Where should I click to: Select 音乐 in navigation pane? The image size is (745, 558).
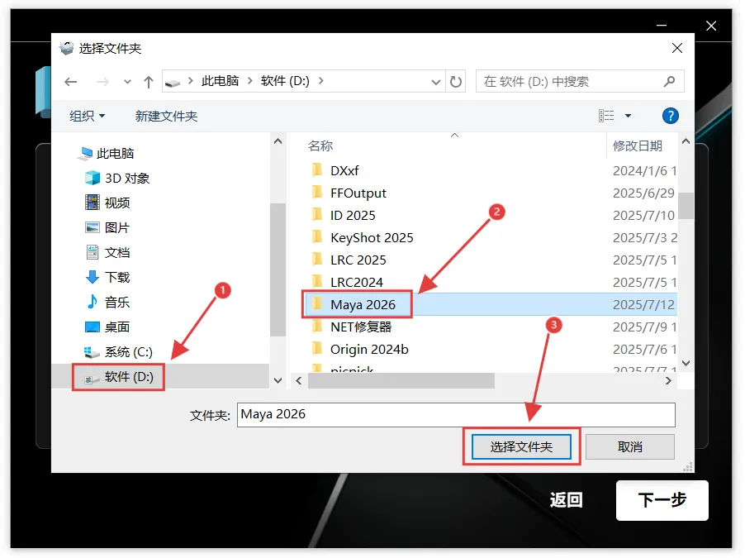click(107, 302)
